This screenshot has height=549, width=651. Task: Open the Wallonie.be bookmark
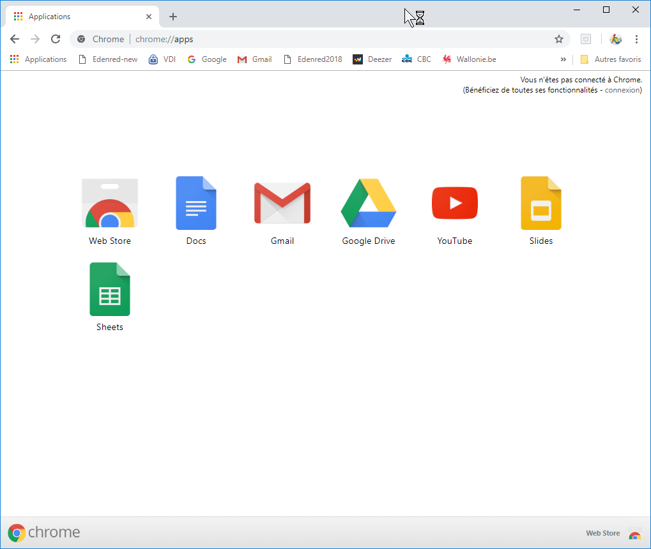(469, 59)
